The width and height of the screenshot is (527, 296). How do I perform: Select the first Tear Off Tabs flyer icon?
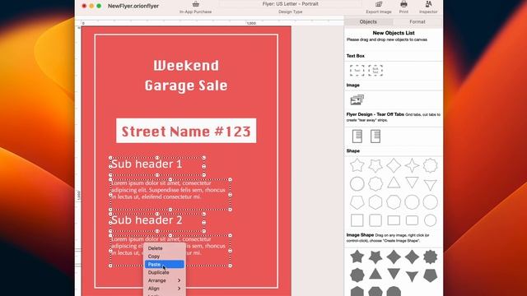357,136
